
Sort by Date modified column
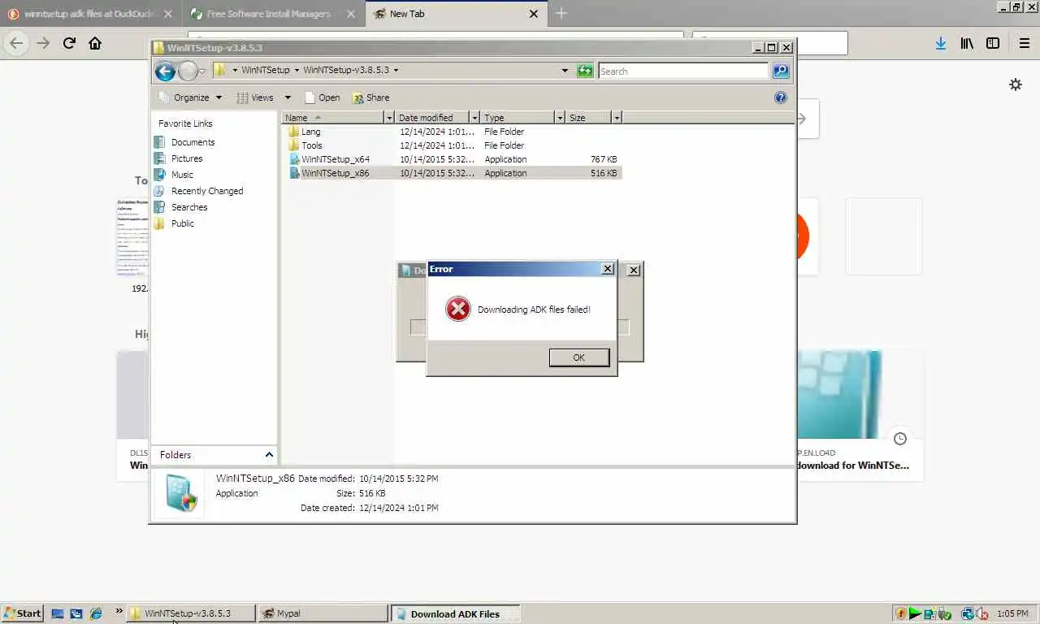coord(432,118)
